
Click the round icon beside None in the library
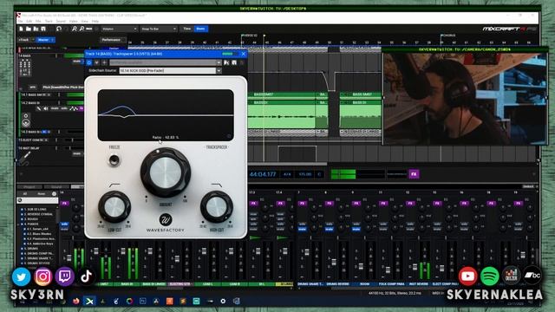coord(54,194)
